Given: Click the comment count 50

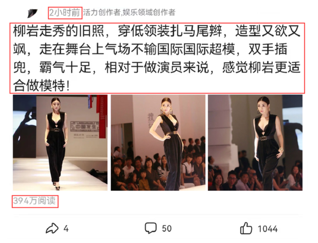Looking at the screenshot, I should coord(167,229).
